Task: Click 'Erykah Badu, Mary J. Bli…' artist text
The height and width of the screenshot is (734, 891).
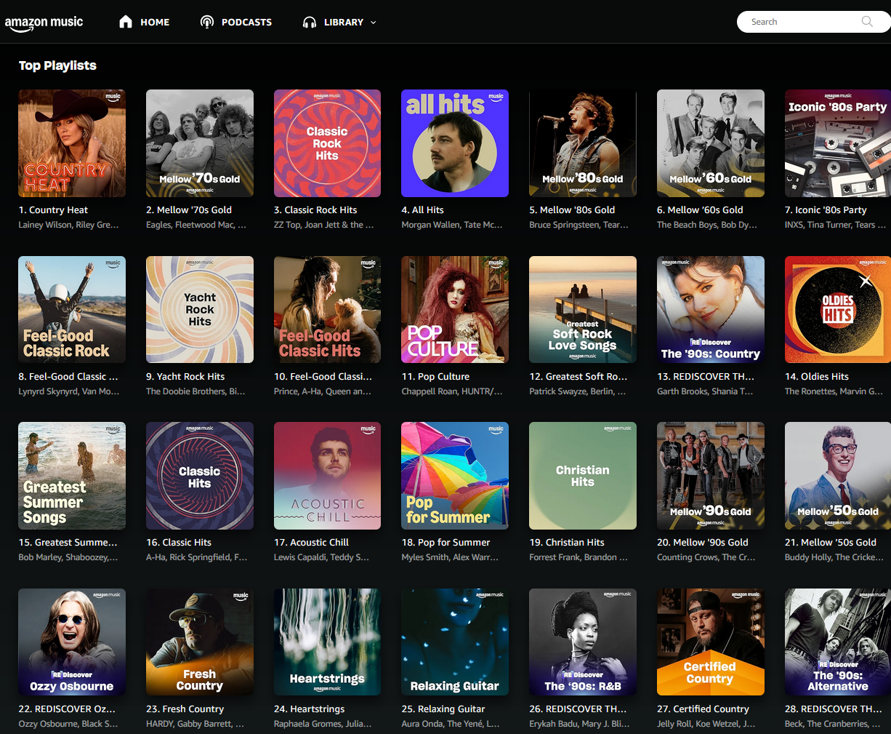Action: [x=579, y=724]
